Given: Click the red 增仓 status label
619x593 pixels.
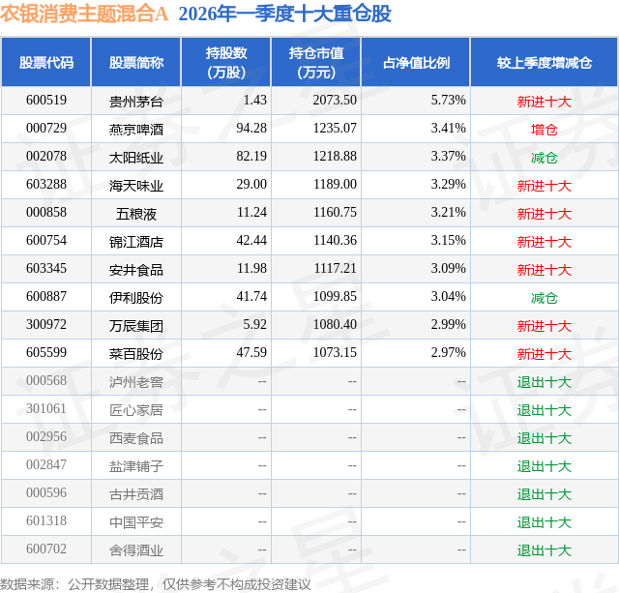Looking at the screenshot, I should [x=545, y=130].
